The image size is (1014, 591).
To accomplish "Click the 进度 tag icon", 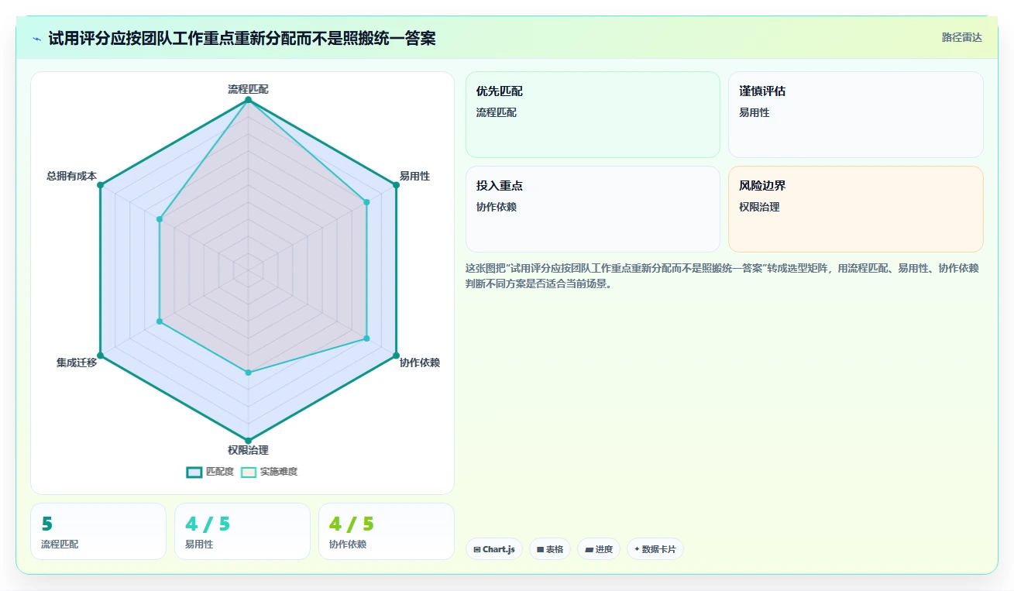I will click(x=589, y=549).
